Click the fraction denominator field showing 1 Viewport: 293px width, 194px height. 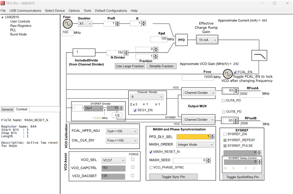pyautogui.click(x=145, y=56)
